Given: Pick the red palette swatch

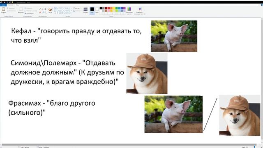Looking at the screenshot, I should (x=108, y=8).
